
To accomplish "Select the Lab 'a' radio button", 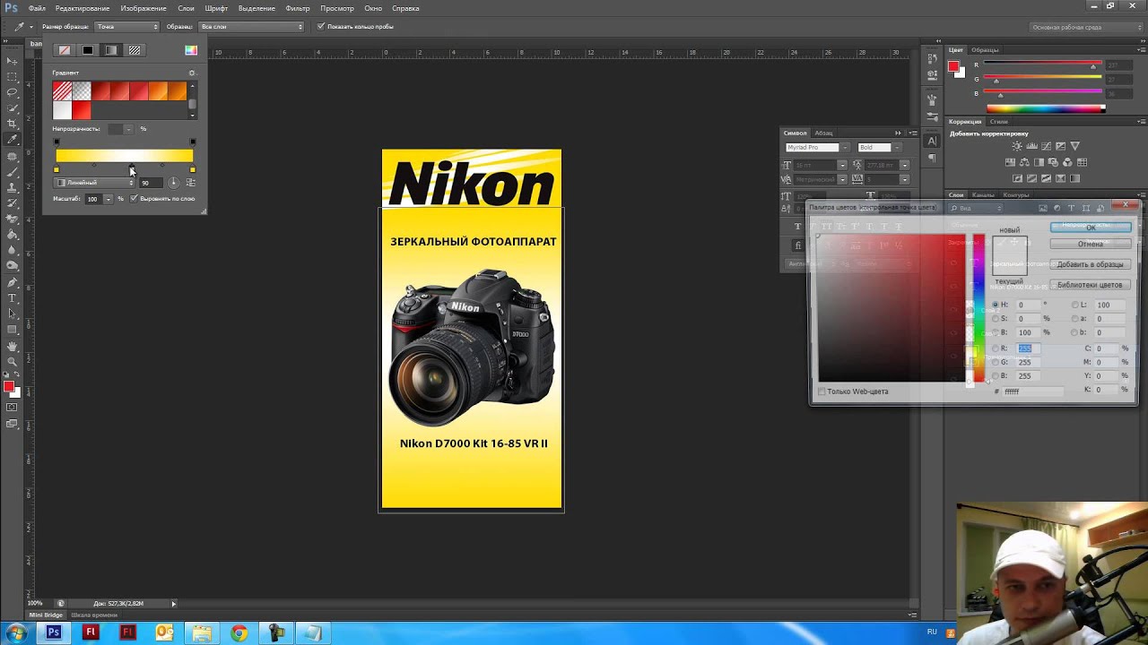I will coord(1075,319).
